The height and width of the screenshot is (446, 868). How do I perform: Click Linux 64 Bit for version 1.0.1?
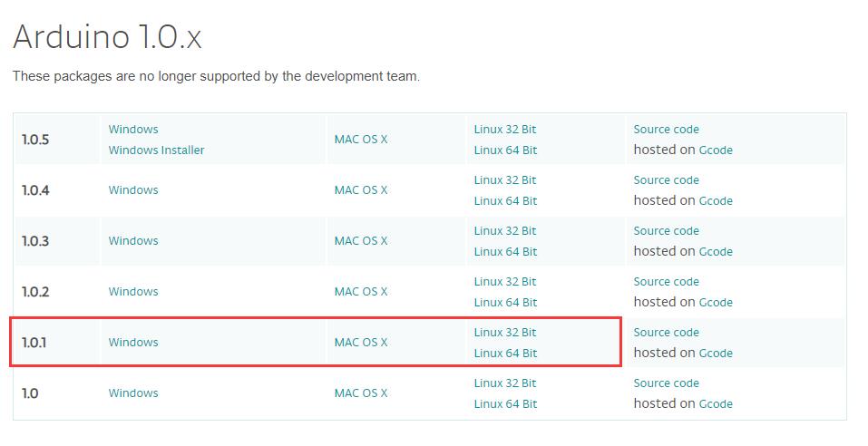[505, 354]
